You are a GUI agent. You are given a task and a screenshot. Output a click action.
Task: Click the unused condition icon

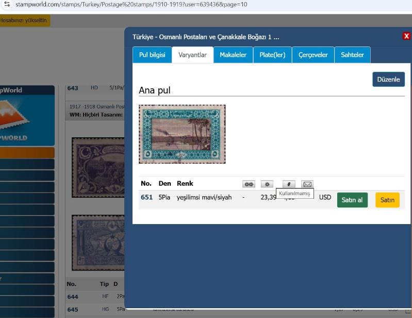coord(289,184)
